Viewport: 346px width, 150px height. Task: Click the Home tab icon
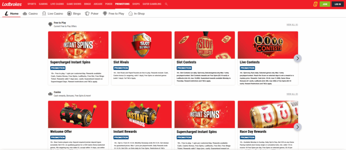click(x=6, y=13)
